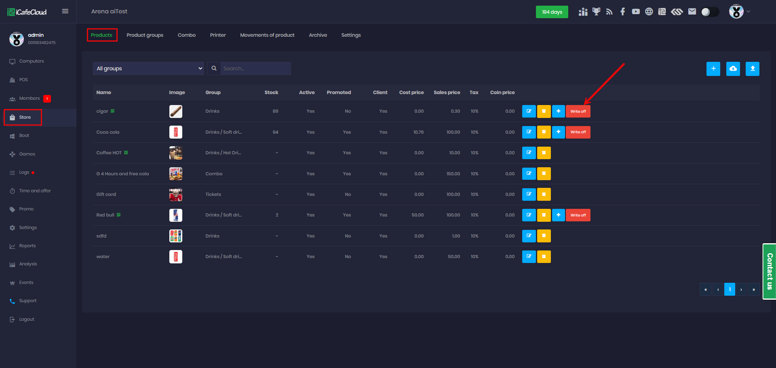Click the cloud download button
The height and width of the screenshot is (368, 776).
[x=733, y=69]
